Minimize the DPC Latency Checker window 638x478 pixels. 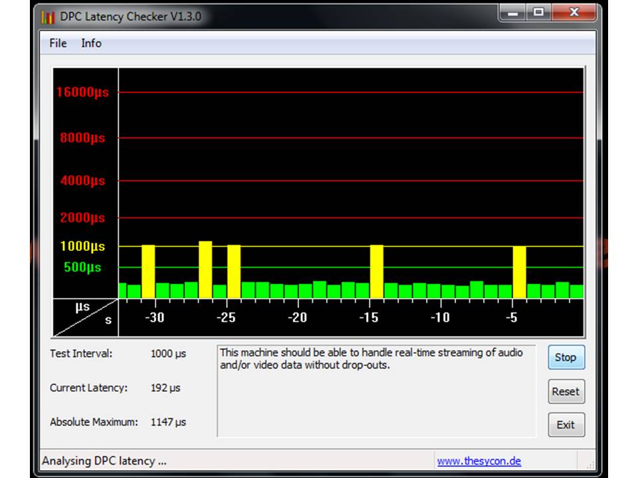coord(512,13)
